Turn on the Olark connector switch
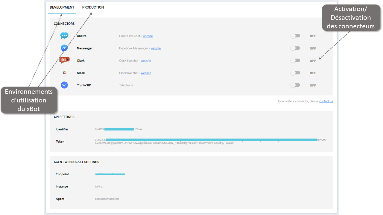383x215 pixels. click(295, 60)
